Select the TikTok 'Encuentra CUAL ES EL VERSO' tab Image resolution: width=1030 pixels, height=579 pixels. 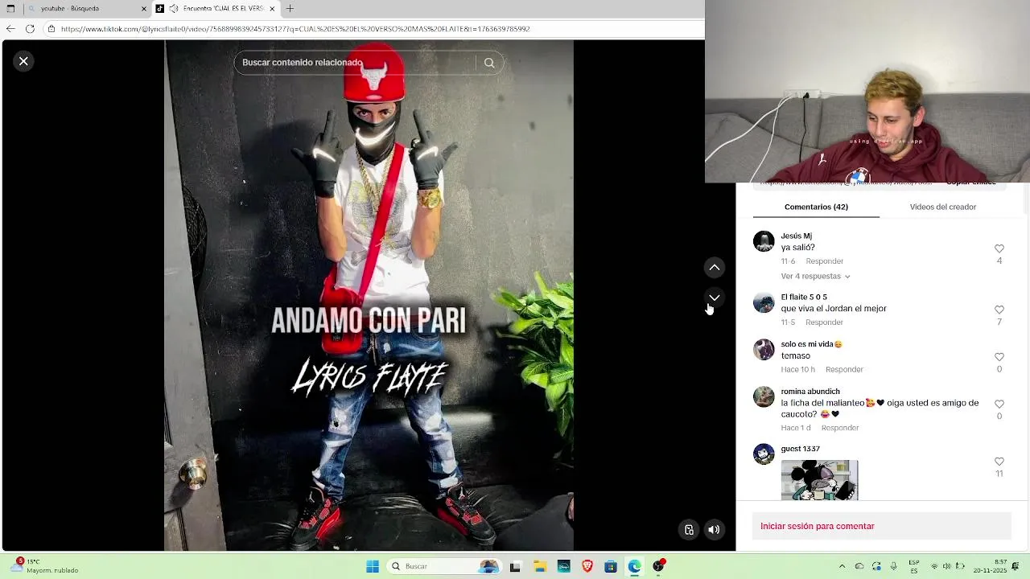tap(217, 9)
